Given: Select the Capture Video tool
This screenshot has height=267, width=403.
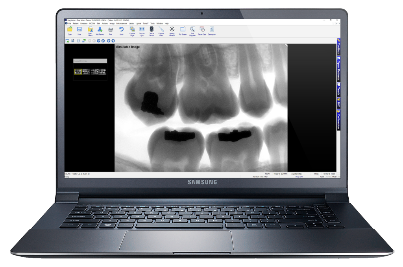Looking at the screenshot, I should tap(161, 30).
